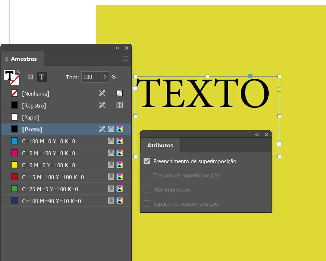Click the none icon at right of [Nenhuma]
326x261 pixels.
tap(120, 93)
